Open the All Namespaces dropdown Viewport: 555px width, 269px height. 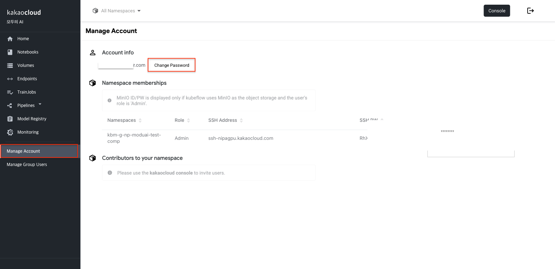(117, 11)
